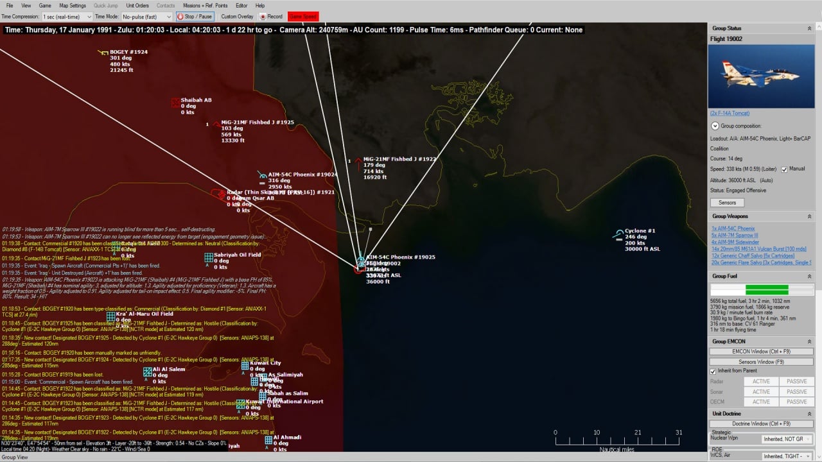Click the Shaibah AB airbase icon
The height and width of the screenshot is (462, 822).
click(x=175, y=103)
